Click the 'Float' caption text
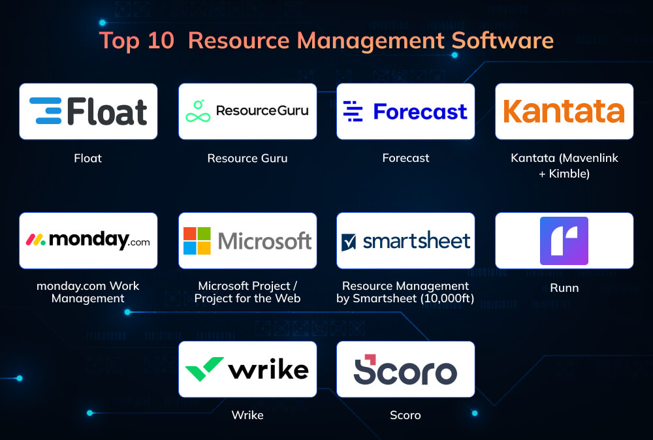Image resolution: width=653 pixels, height=440 pixels. (x=88, y=158)
